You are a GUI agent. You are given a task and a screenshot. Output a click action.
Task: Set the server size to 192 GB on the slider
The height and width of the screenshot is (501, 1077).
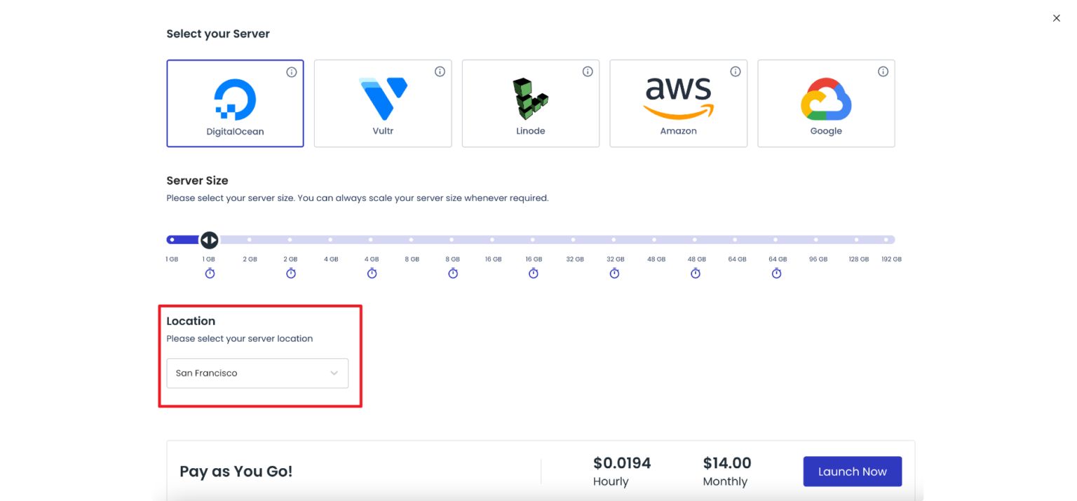tap(891, 240)
